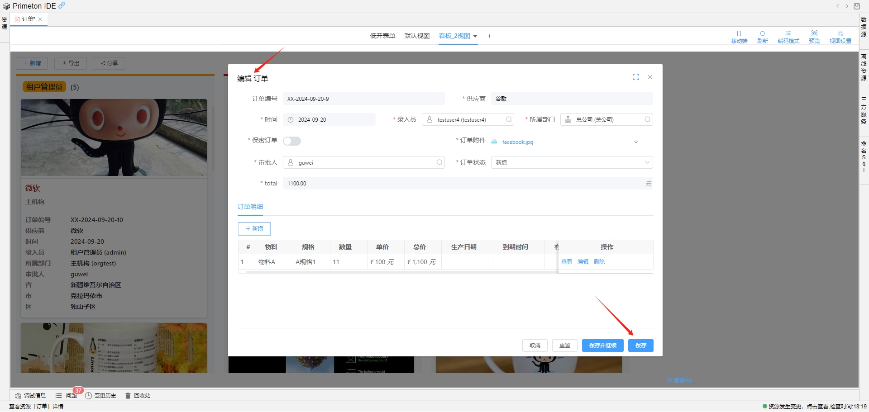
Task: Click the 保存 button
Action: (640, 346)
